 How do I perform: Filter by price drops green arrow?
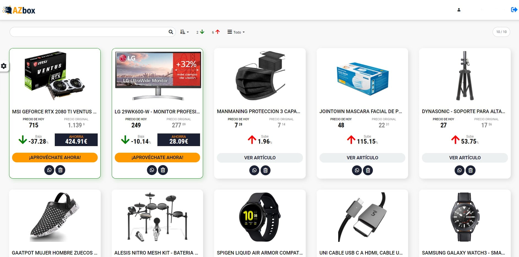coord(200,32)
